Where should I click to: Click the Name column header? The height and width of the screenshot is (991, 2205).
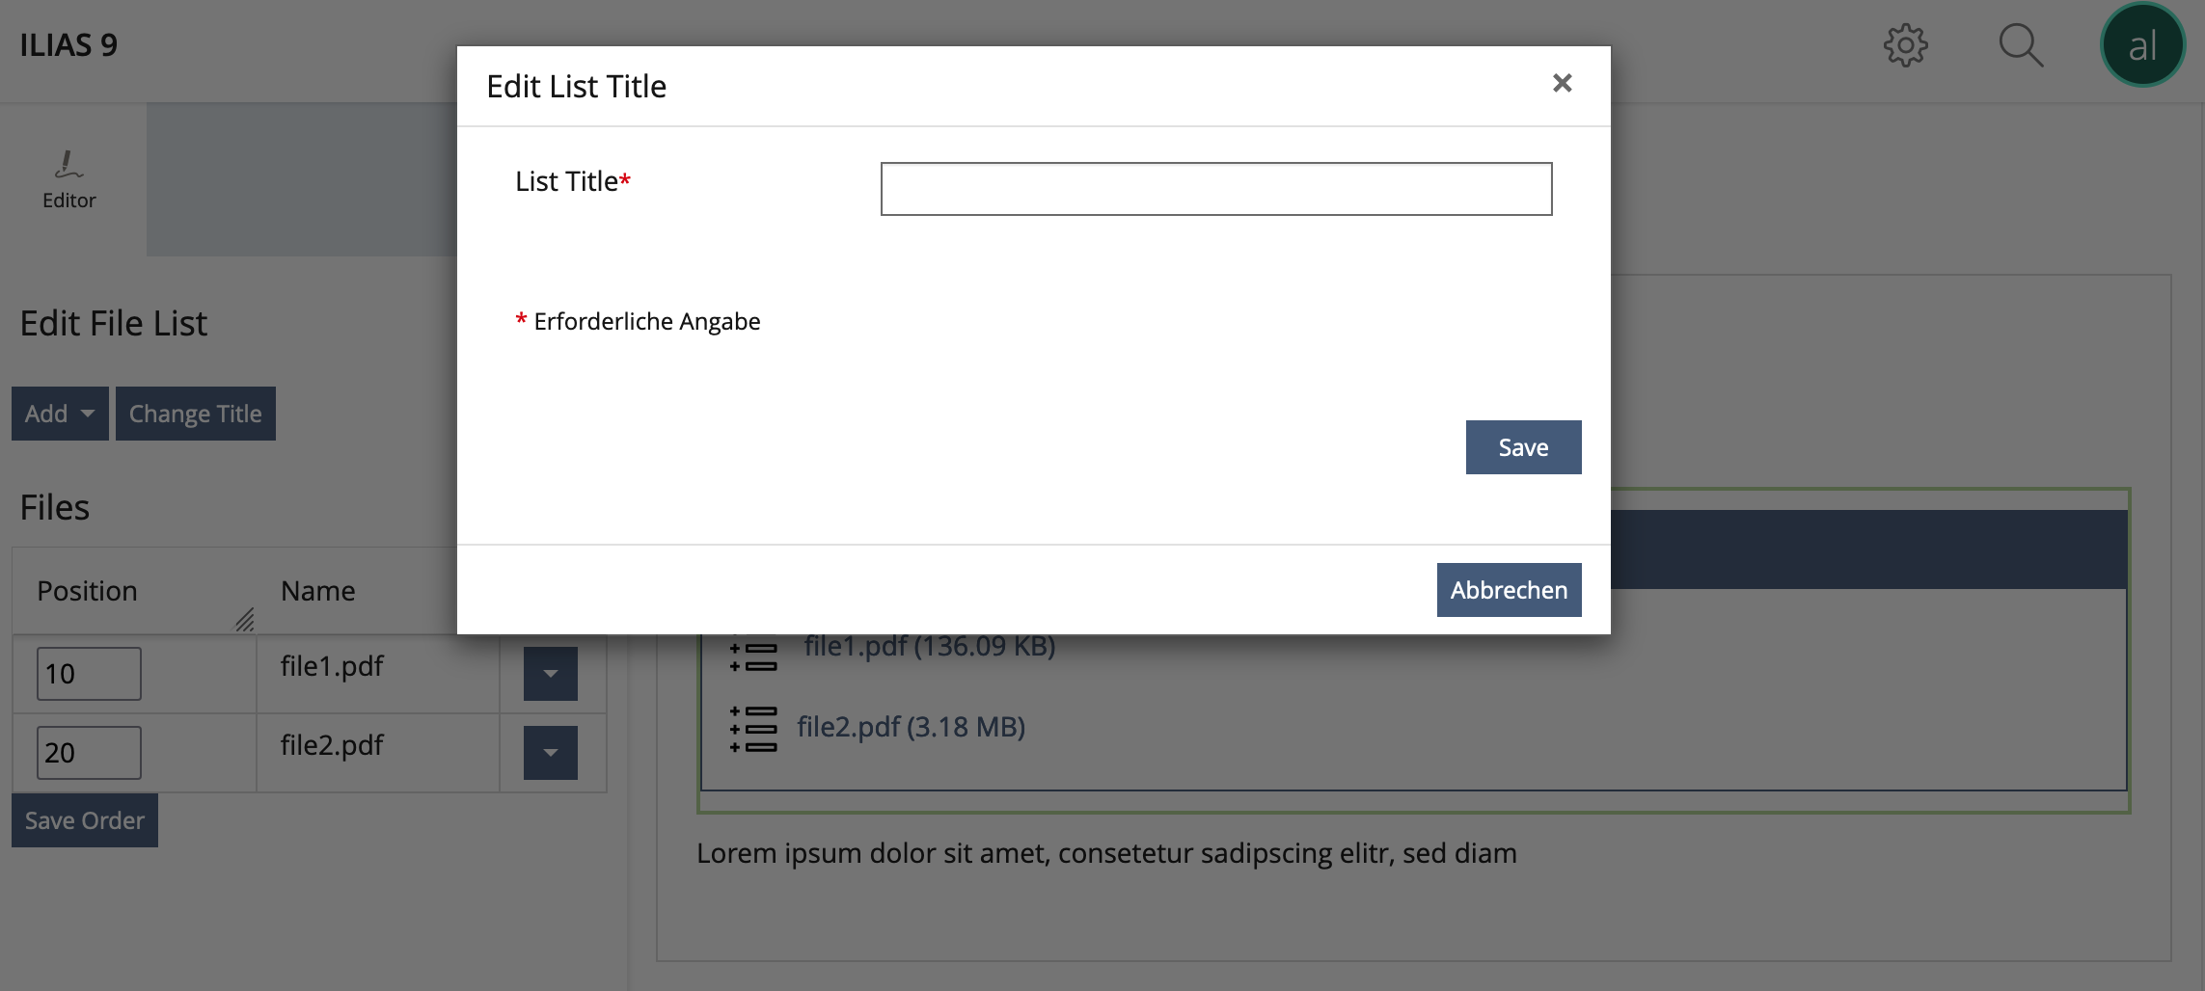tap(317, 591)
